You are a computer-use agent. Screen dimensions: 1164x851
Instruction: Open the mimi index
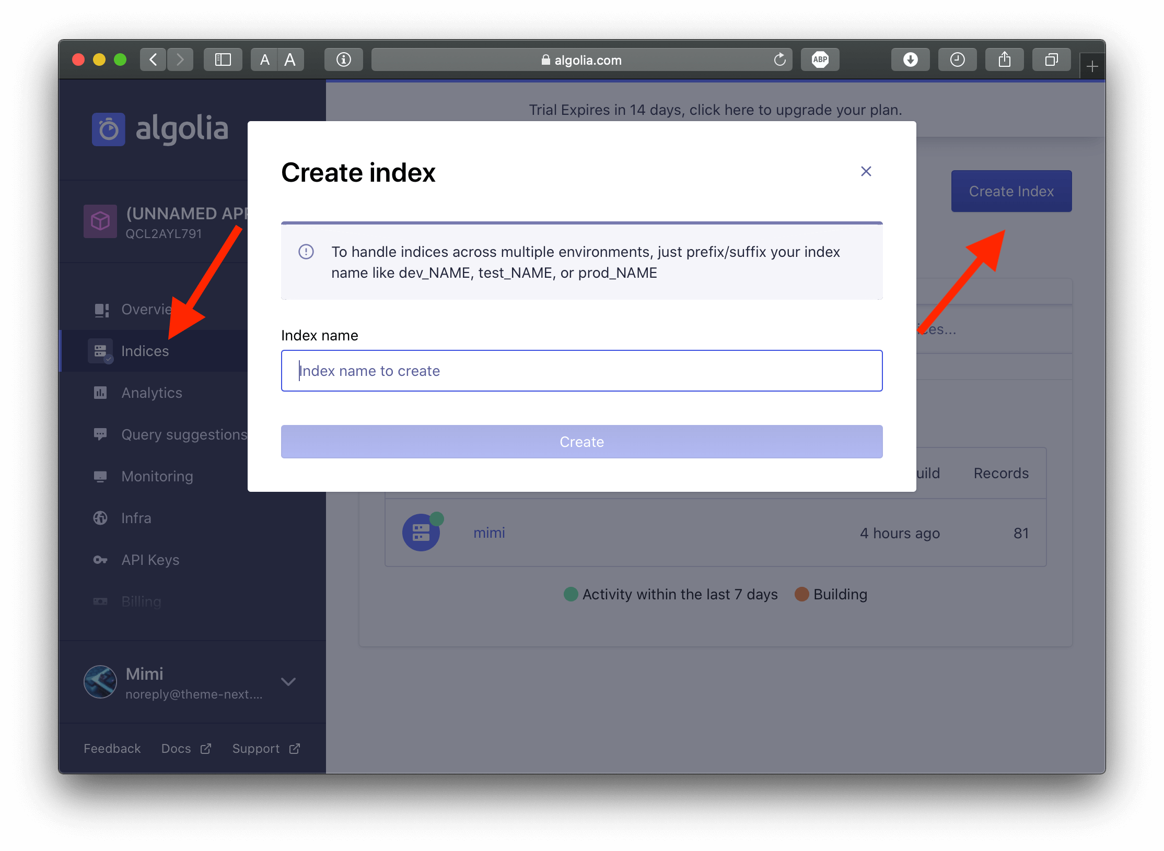pos(489,533)
